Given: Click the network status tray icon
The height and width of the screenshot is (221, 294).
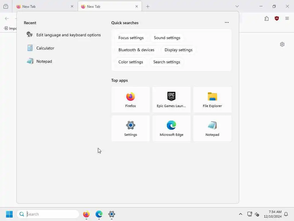Looking at the screenshot, I should pyautogui.click(x=249, y=214).
